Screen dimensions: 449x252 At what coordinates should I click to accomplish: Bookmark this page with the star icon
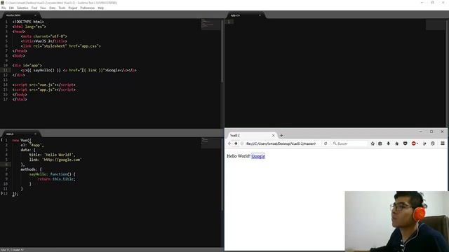point(373,143)
